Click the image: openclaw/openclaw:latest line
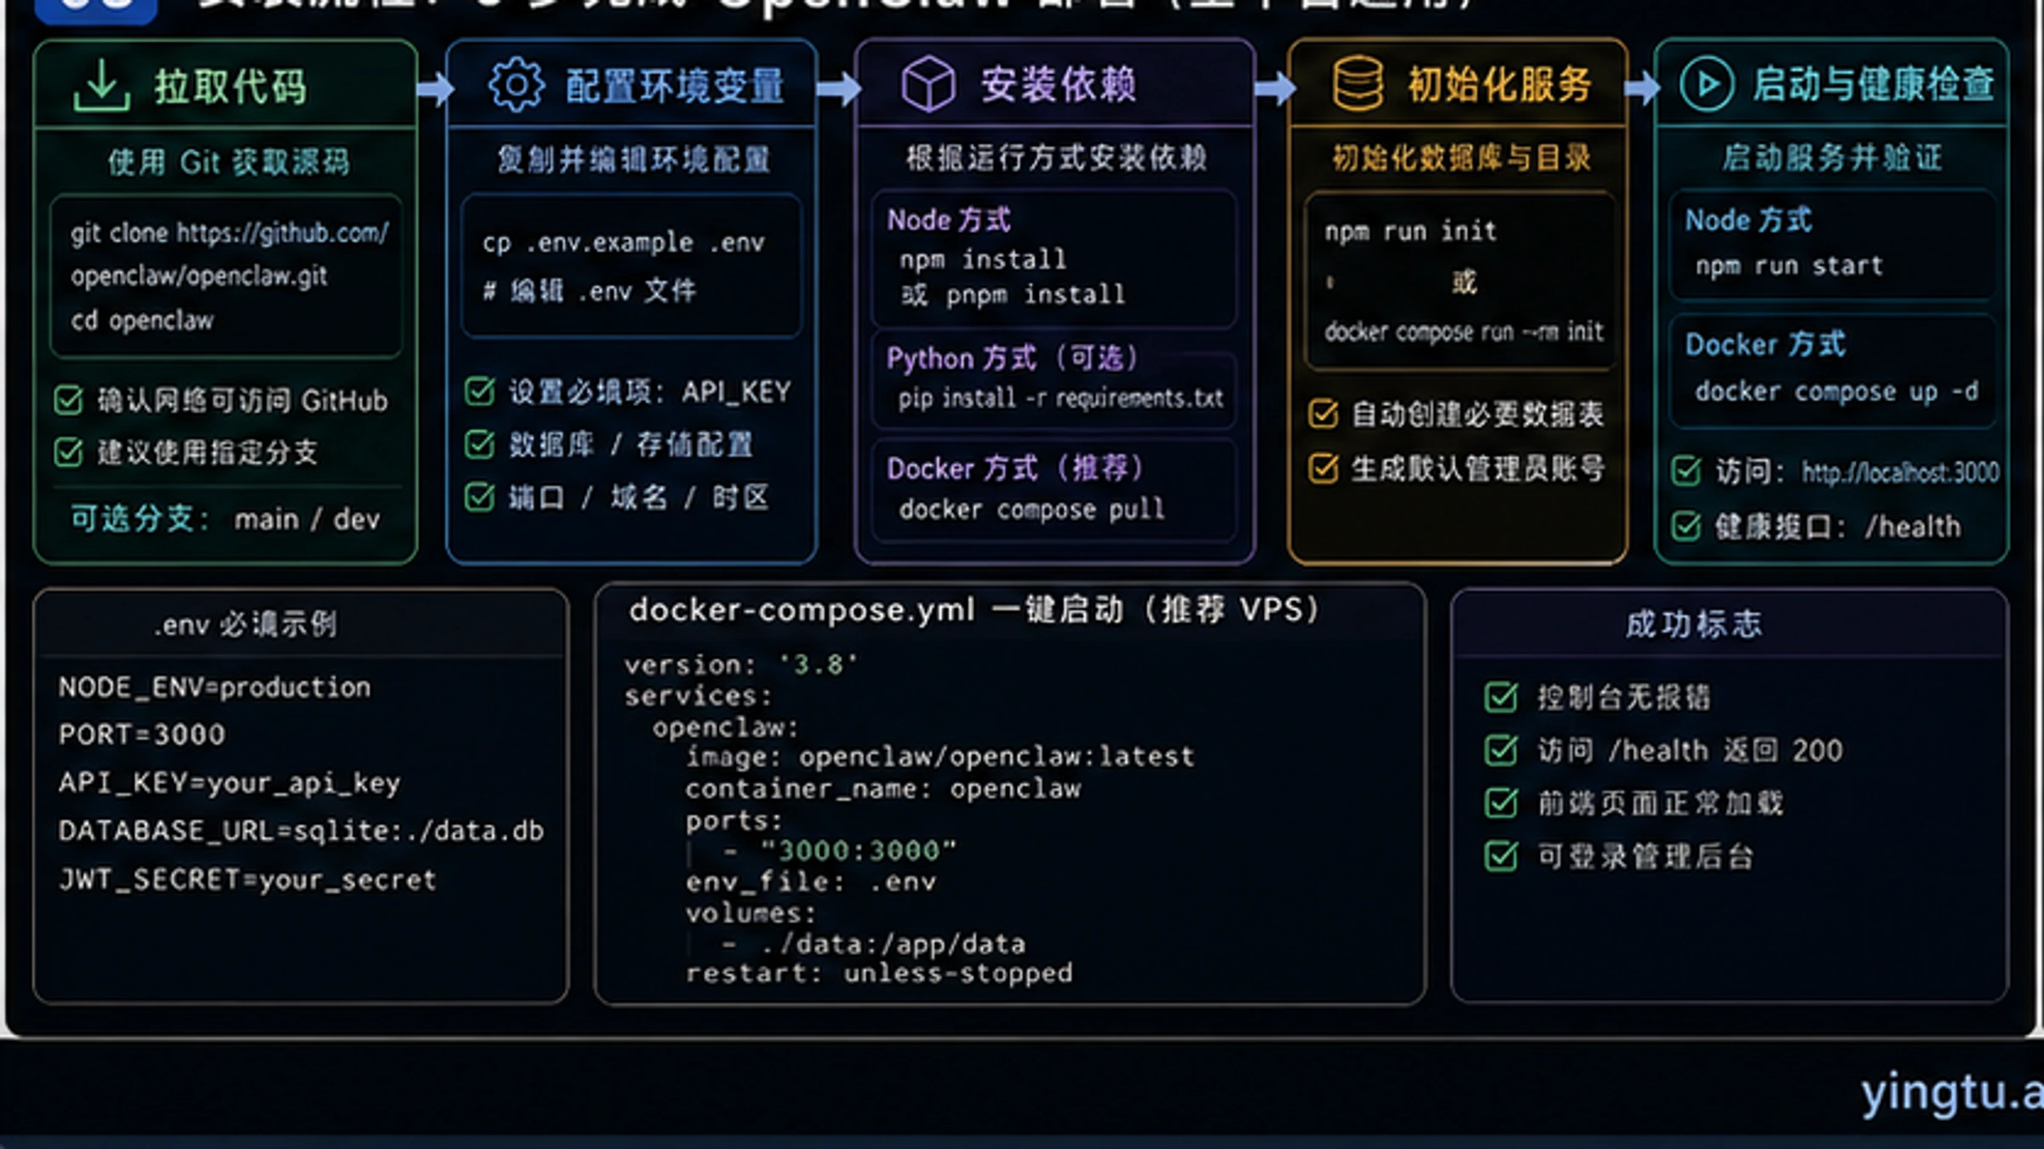 [x=940, y=757]
